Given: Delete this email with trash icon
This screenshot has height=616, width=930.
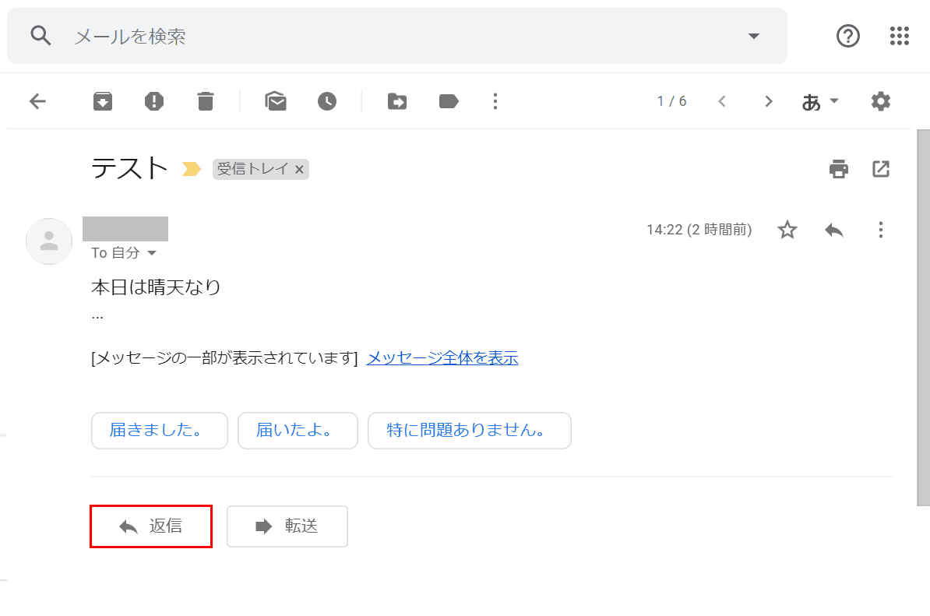Looking at the screenshot, I should coord(205,101).
